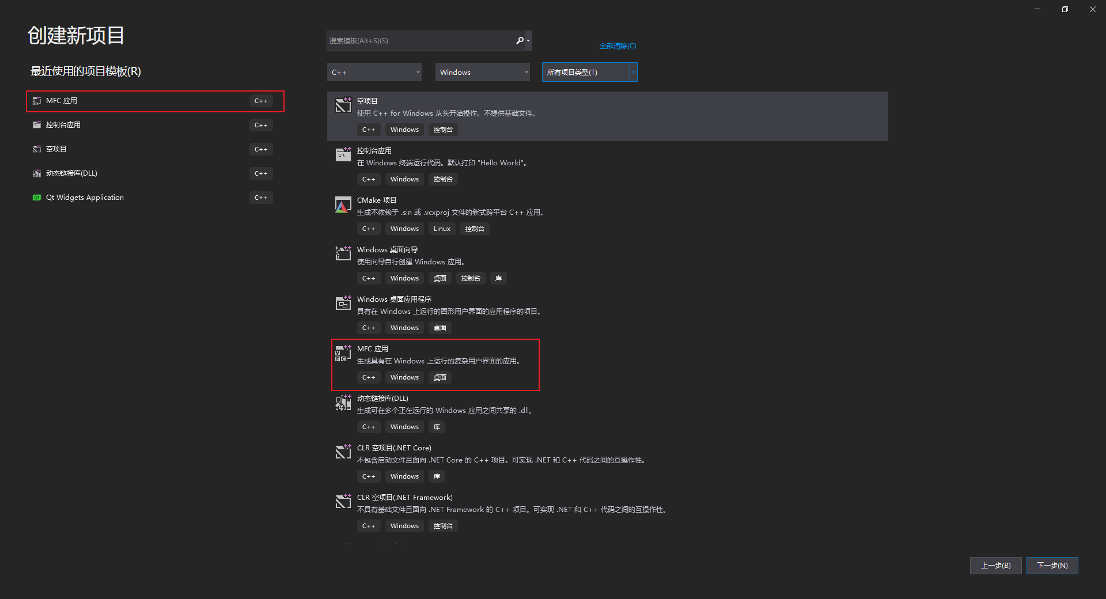Click 控制台应用 icon in recent templates

pyautogui.click(x=37, y=125)
